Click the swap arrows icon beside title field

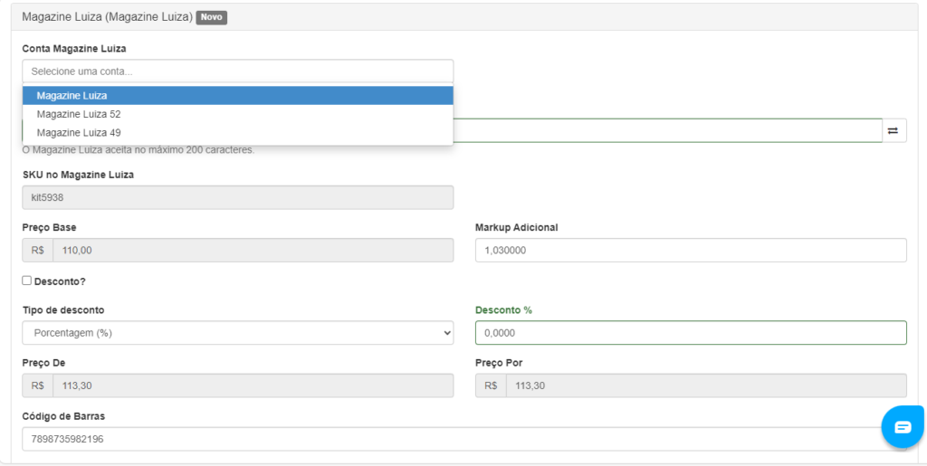click(894, 130)
